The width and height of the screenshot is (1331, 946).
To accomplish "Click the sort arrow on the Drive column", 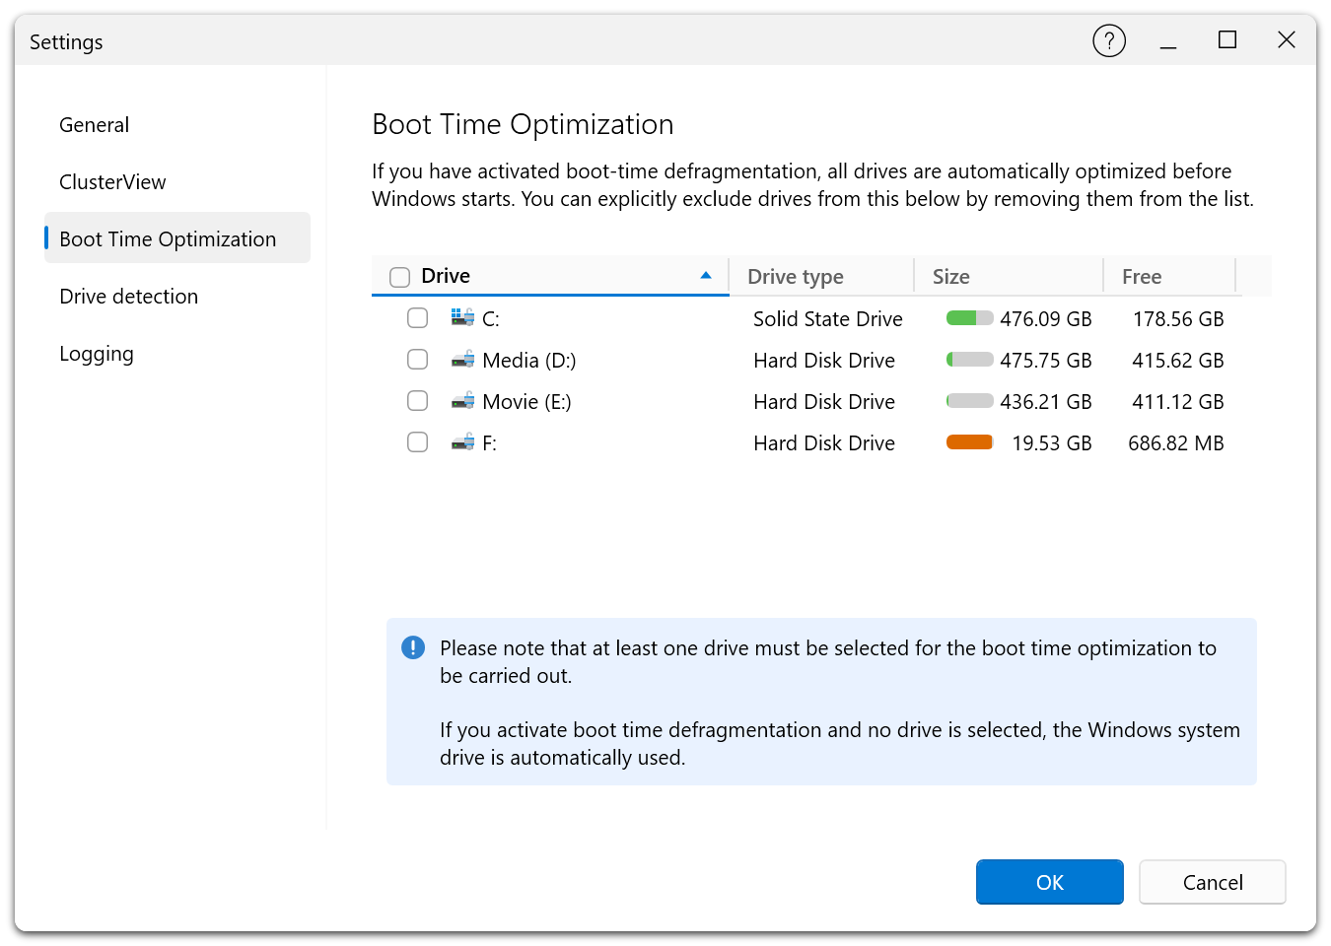I will pos(706,276).
